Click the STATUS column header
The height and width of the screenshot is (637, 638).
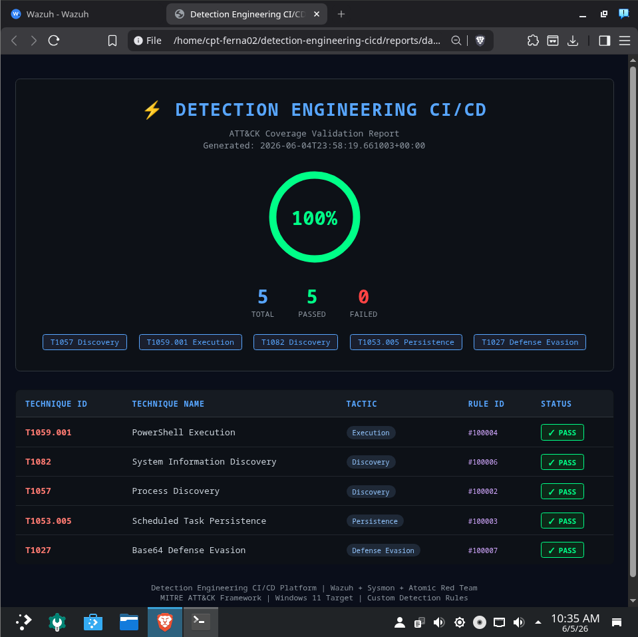(x=556, y=404)
